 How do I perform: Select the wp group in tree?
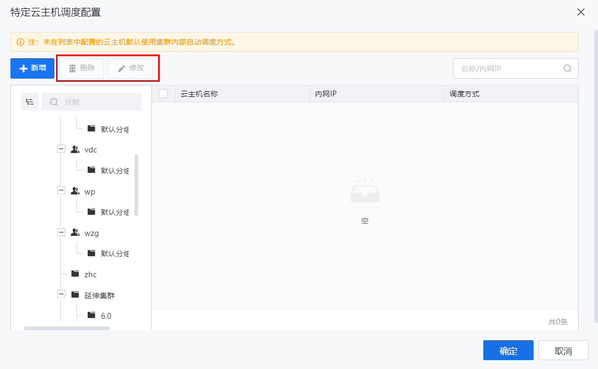(90, 191)
